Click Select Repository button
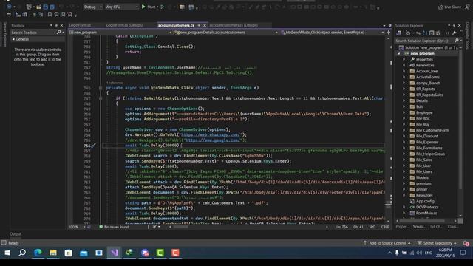The width and height of the screenshot is (473, 266). [437, 243]
